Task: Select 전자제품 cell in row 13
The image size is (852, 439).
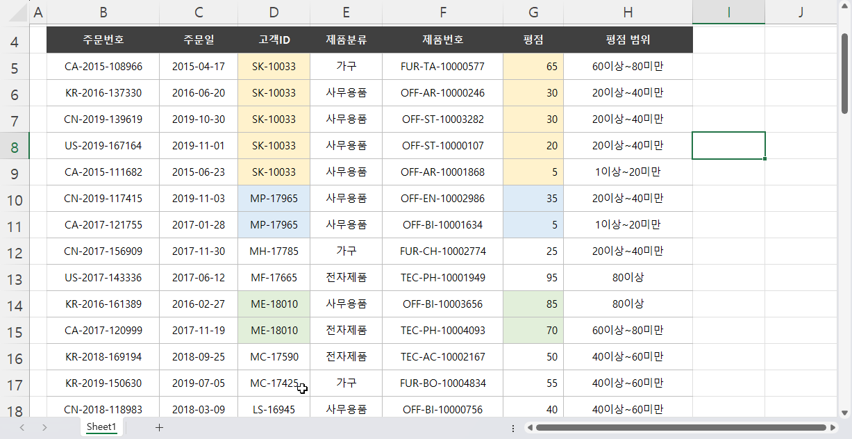Action: pos(346,278)
